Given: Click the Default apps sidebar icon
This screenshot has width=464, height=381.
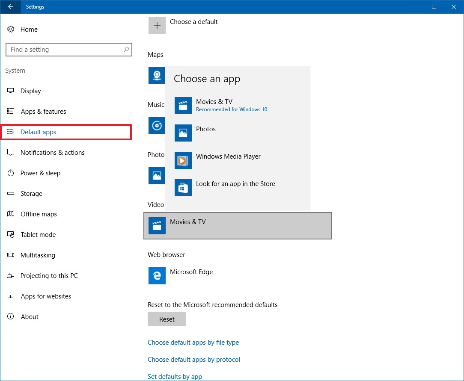Looking at the screenshot, I should 11,132.
